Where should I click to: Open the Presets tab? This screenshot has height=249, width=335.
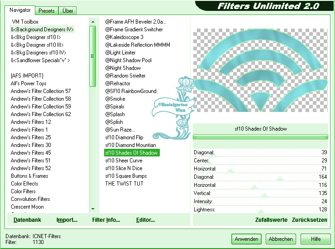[46, 11]
